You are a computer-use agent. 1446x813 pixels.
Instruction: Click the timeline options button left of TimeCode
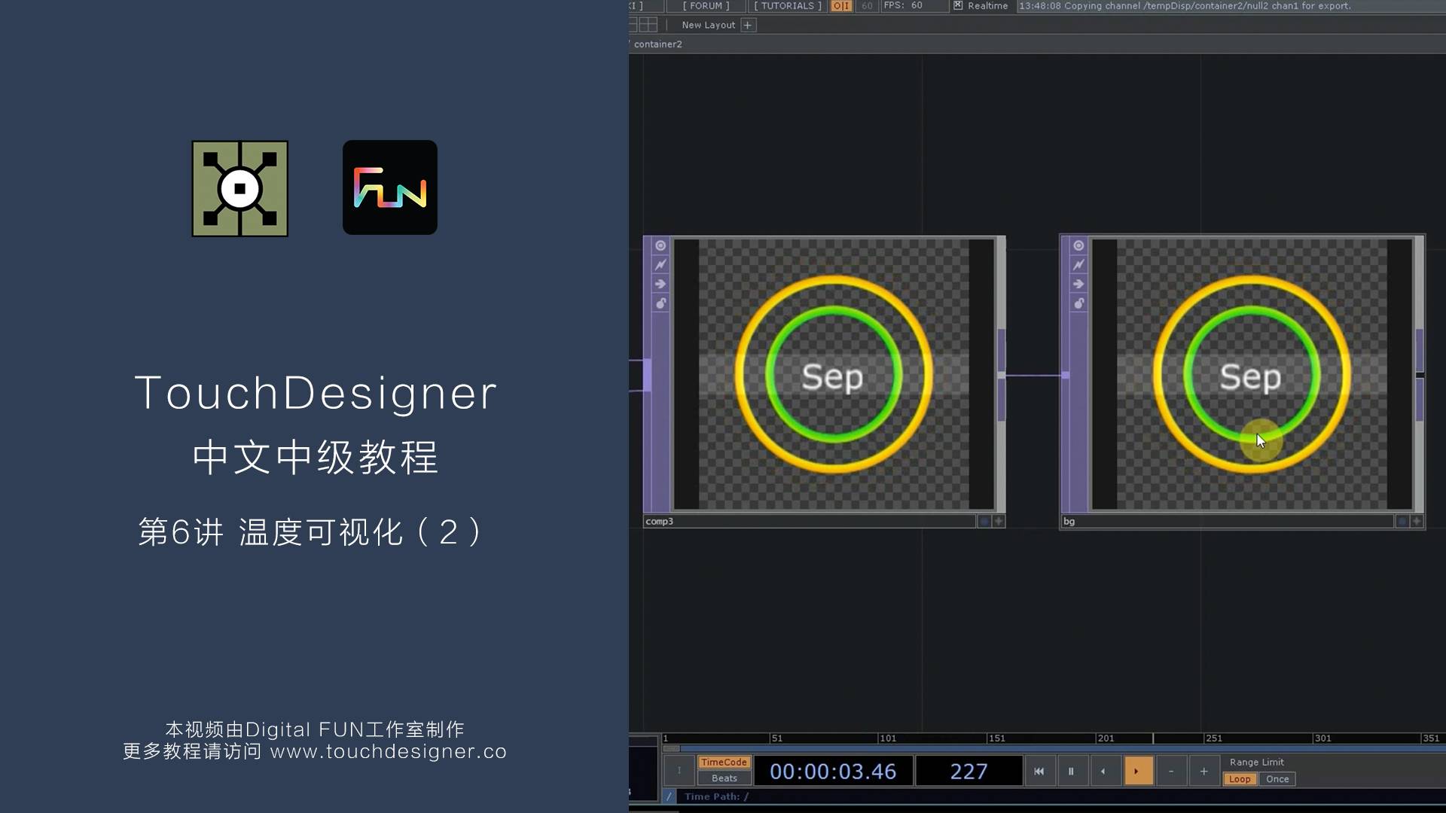[x=679, y=771]
